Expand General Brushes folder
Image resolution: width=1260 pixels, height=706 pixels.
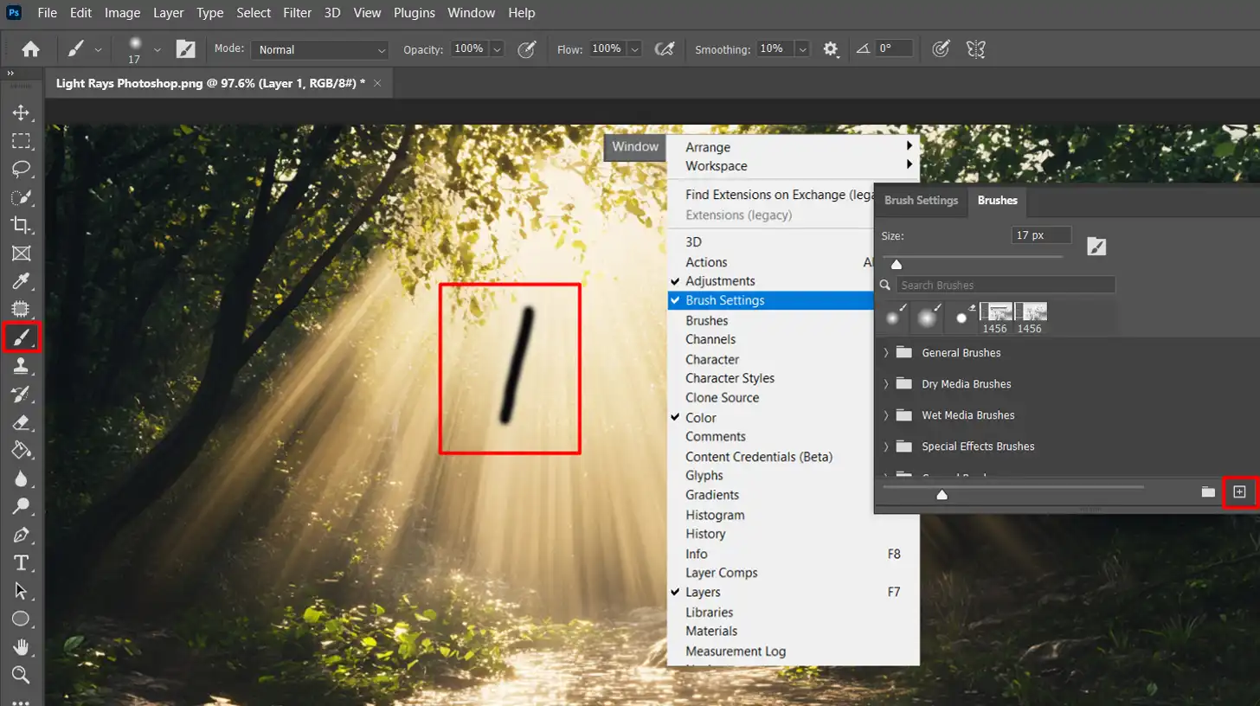[886, 353]
